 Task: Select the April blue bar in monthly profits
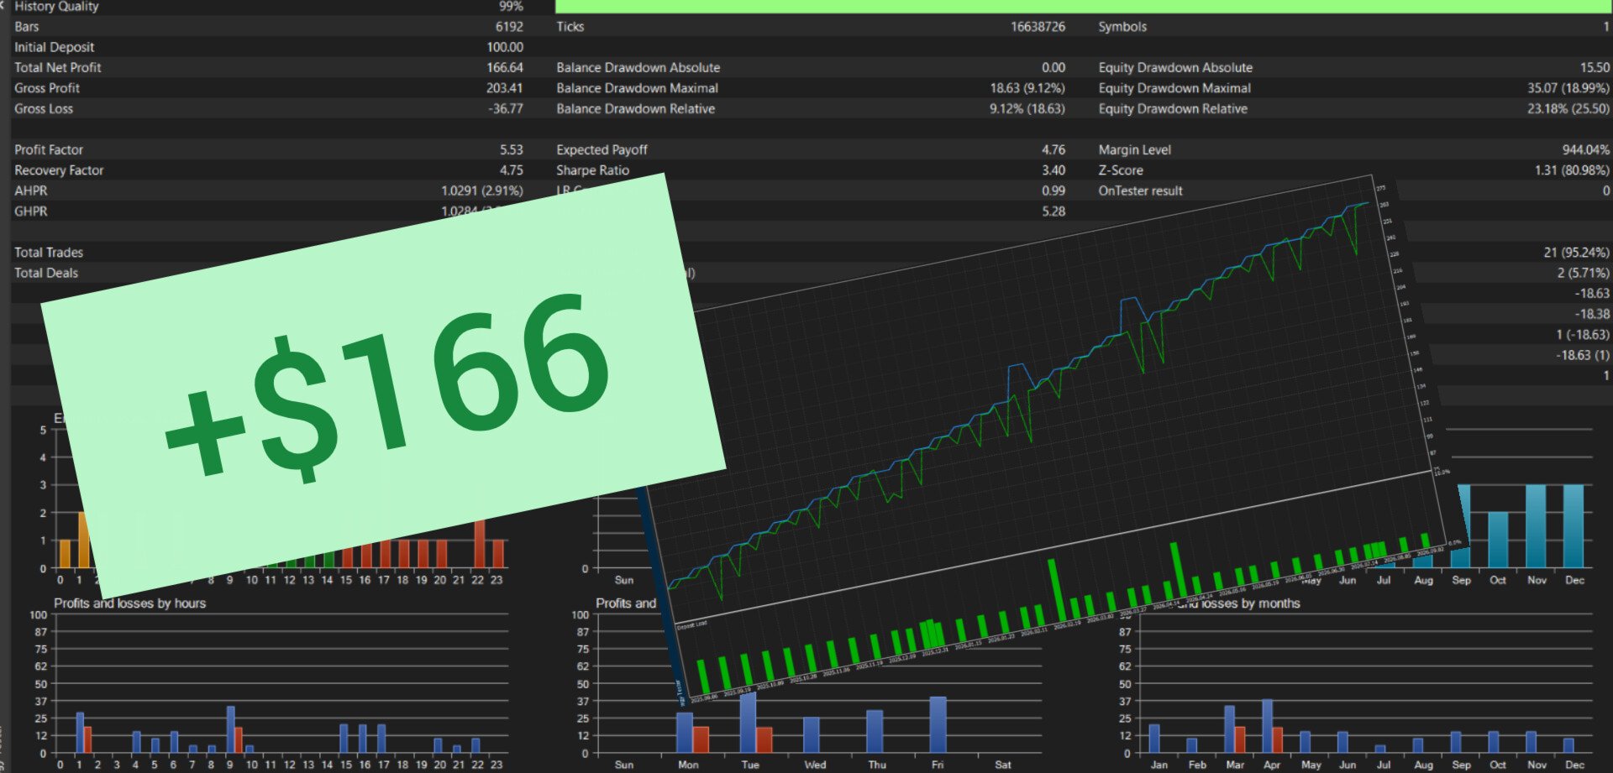pyautogui.click(x=1267, y=726)
